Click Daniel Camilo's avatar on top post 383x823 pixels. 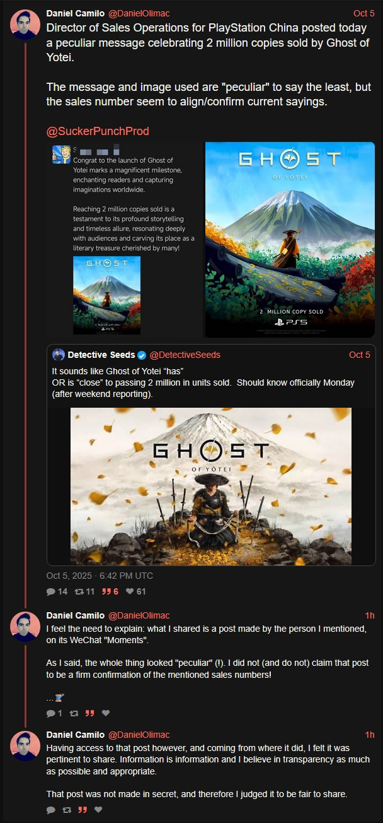coord(26,25)
